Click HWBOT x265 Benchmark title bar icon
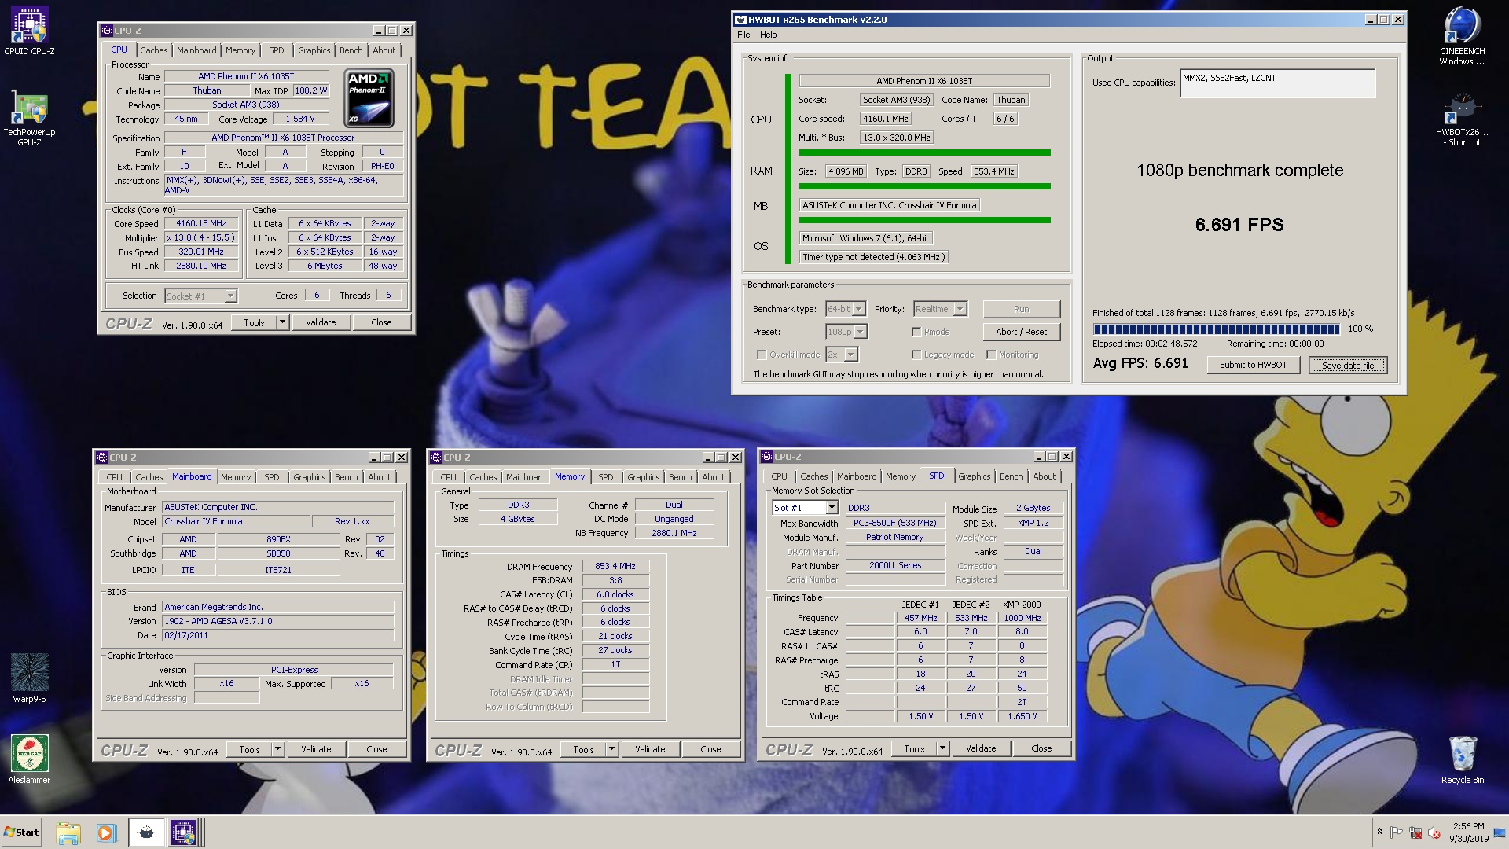The width and height of the screenshot is (1509, 849). pyautogui.click(x=740, y=20)
